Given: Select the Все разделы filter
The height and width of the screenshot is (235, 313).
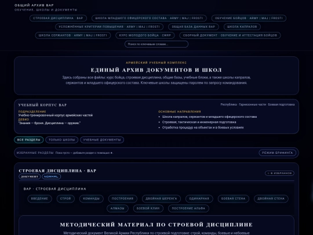Looking at the screenshot, I should pos(29,140).
